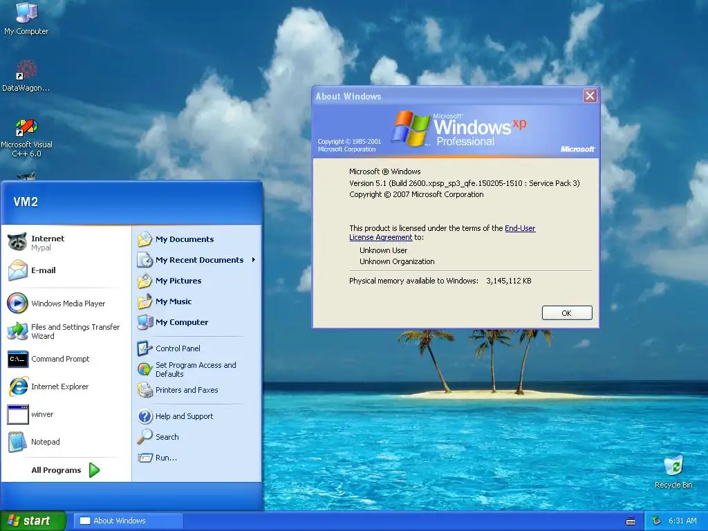This screenshot has height=531, width=708.
Task: Open Printers and Faxes
Action: pyautogui.click(x=197, y=390)
